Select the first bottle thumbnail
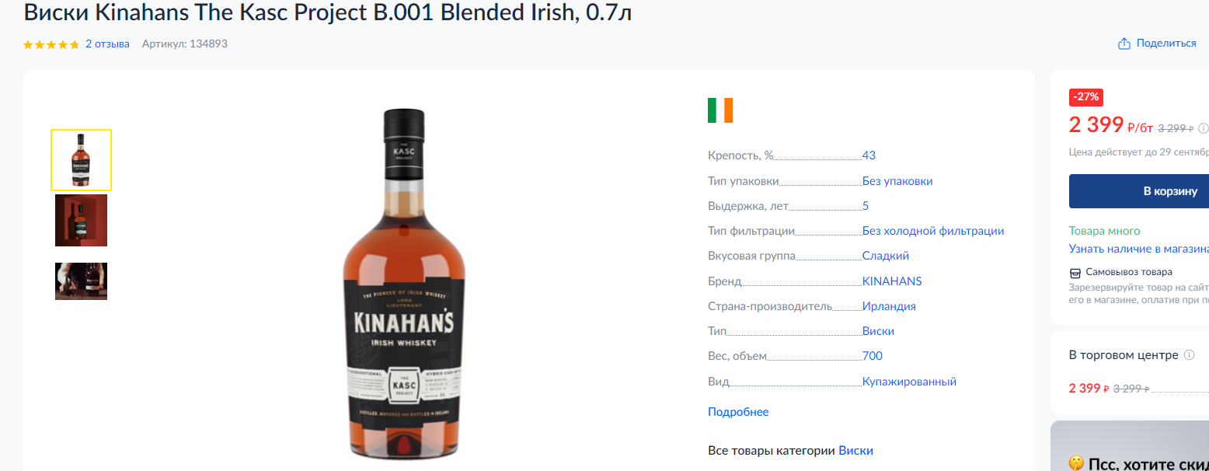The width and height of the screenshot is (1209, 471). 82,160
